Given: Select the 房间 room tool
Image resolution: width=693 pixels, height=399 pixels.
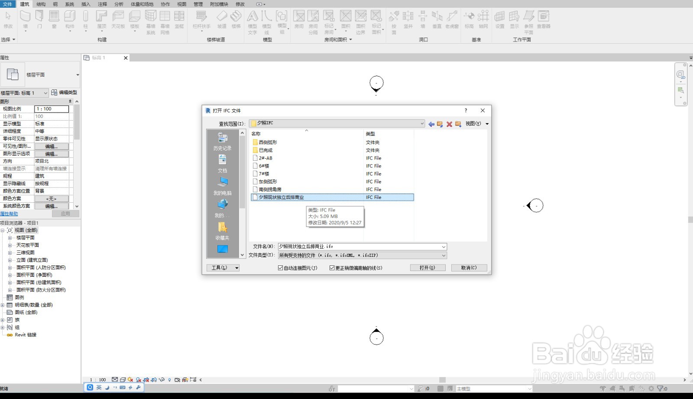Looking at the screenshot, I should [x=299, y=20].
